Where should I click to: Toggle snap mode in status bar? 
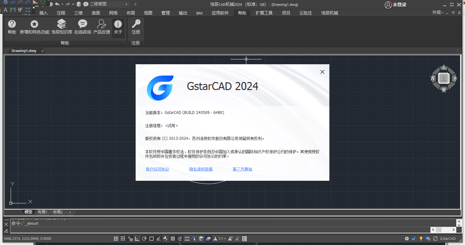point(116,239)
